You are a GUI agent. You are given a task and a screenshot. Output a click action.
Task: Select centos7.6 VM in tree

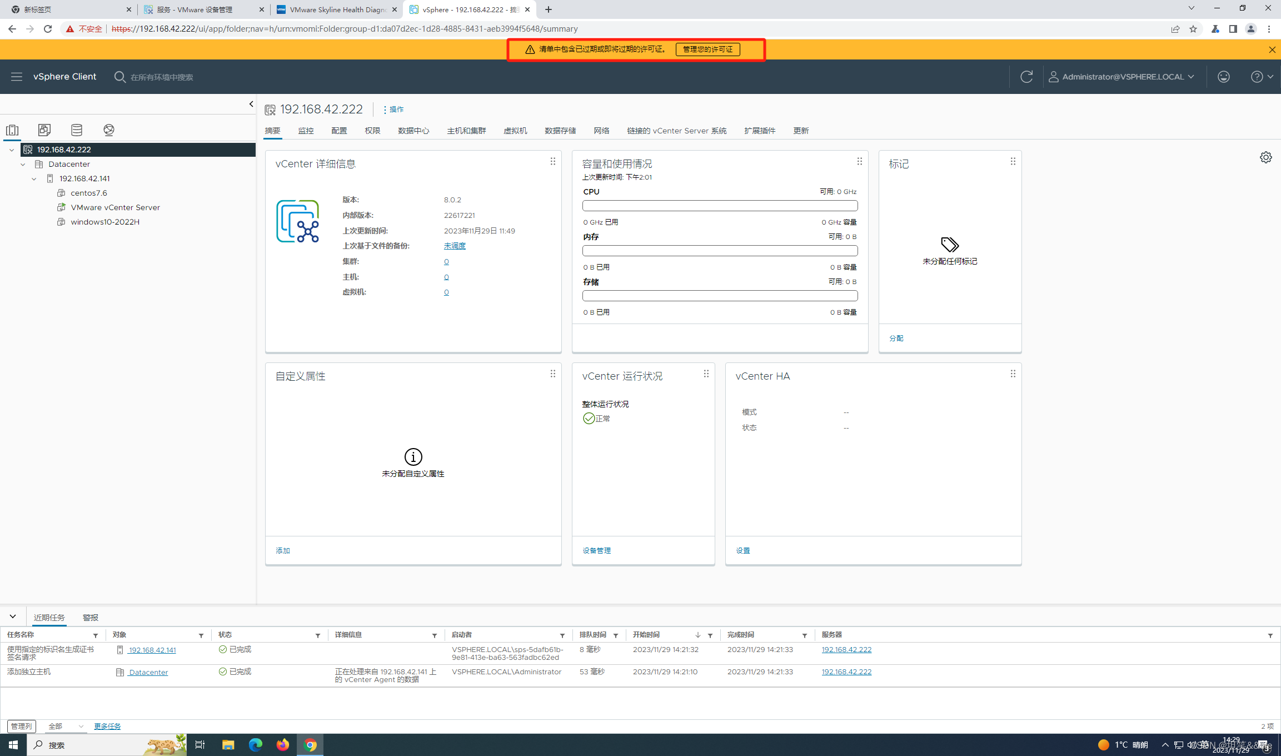point(89,193)
